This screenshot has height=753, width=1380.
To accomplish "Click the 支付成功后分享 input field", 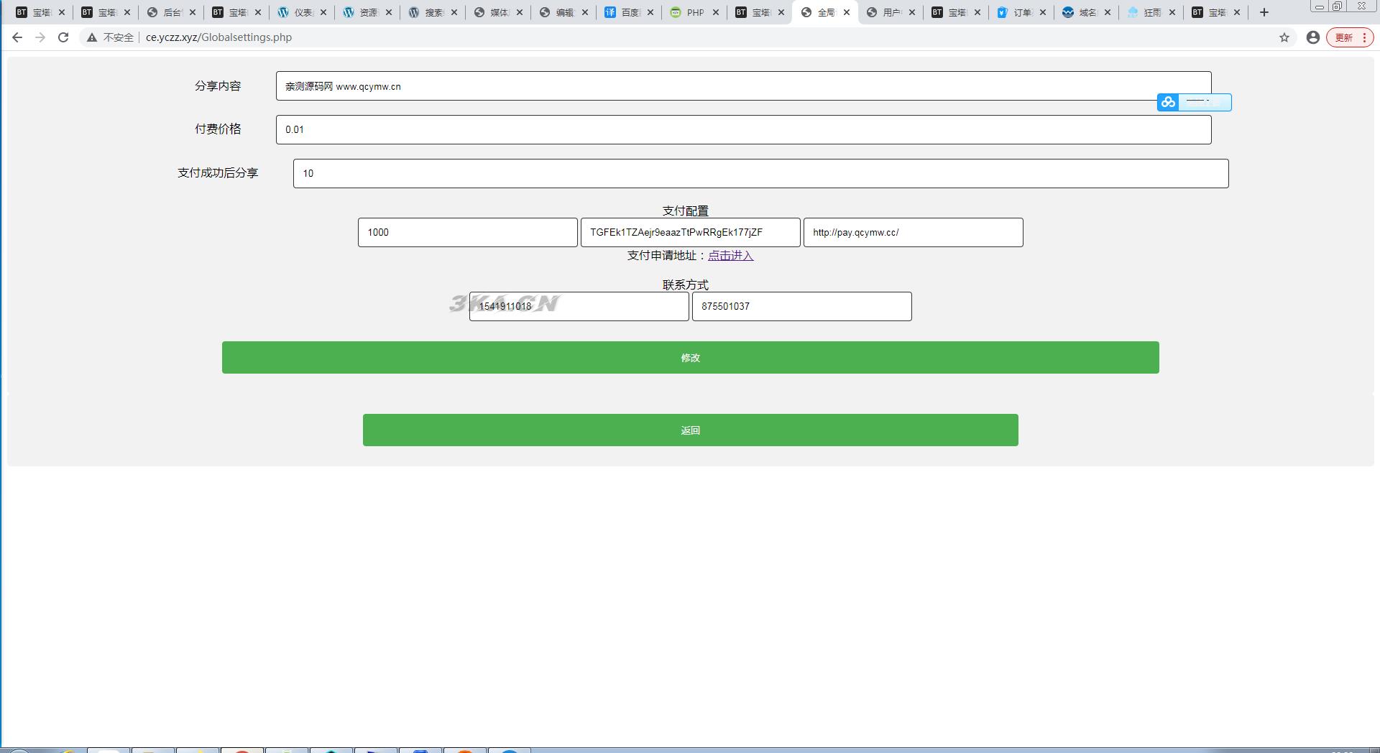I will (760, 173).
